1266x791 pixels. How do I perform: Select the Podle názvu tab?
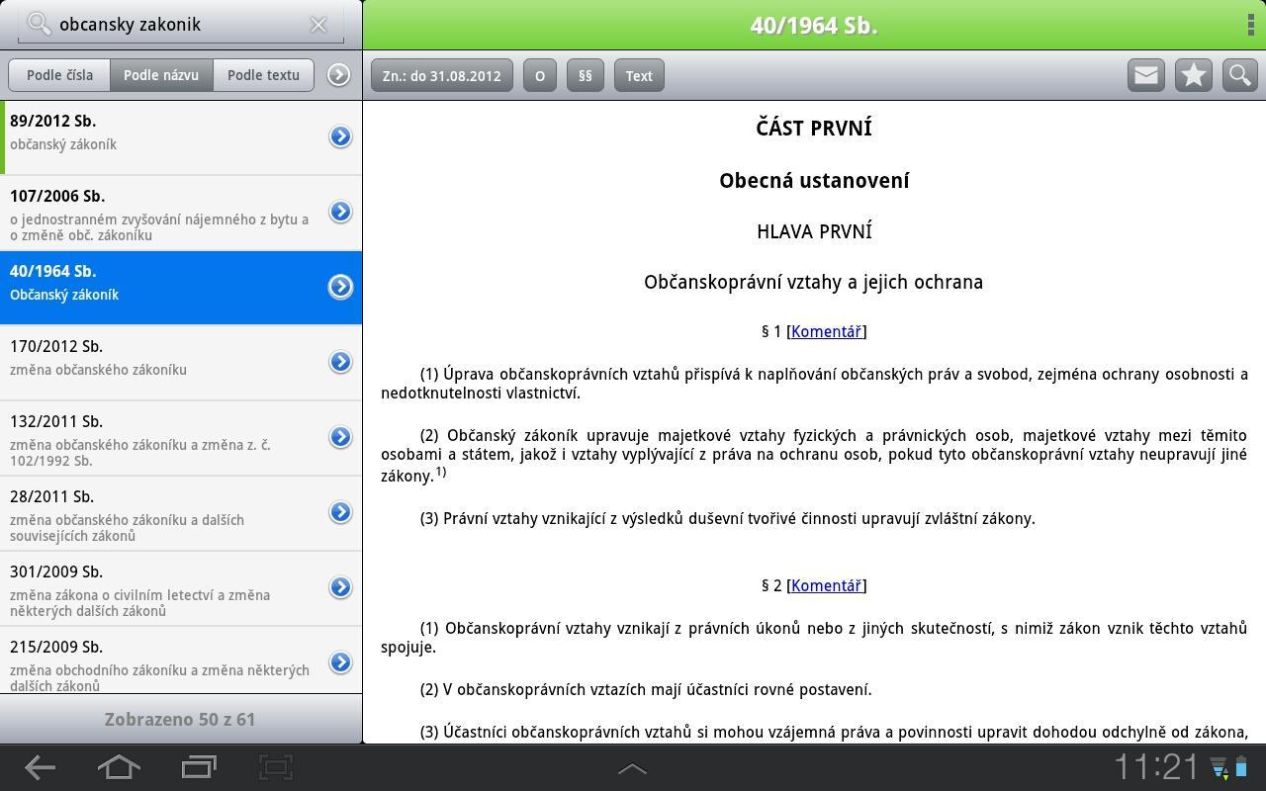point(161,74)
